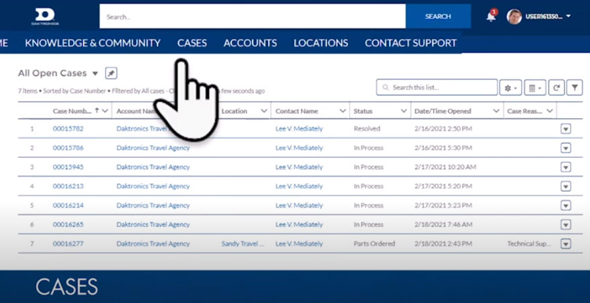This screenshot has height=303, width=590.
Task: Pin the All Open Cases list view
Action: pyautogui.click(x=111, y=73)
